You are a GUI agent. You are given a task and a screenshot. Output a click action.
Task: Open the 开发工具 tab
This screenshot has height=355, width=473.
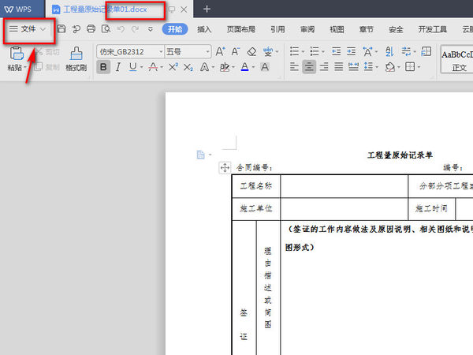click(x=432, y=29)
